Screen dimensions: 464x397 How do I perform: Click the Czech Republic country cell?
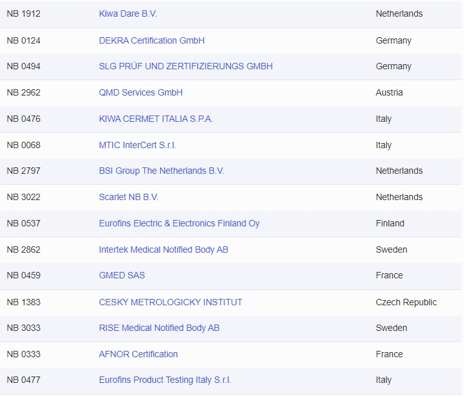click(406, 302)
